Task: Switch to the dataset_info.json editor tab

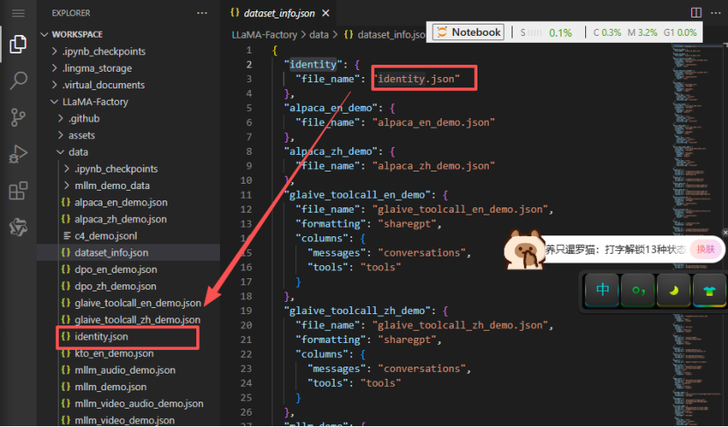Action: point(279,13)
